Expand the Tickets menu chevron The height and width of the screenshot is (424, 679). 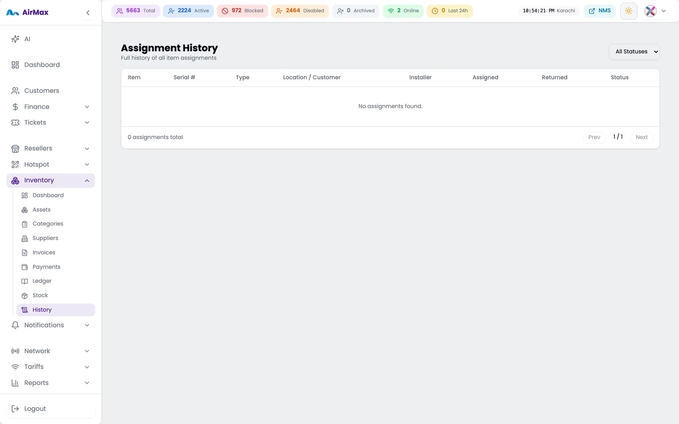[87, 123]
